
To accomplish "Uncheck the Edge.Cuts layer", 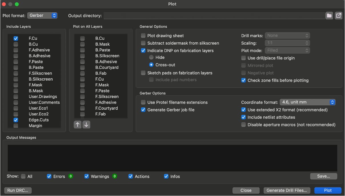I will (x=16, y=120).
